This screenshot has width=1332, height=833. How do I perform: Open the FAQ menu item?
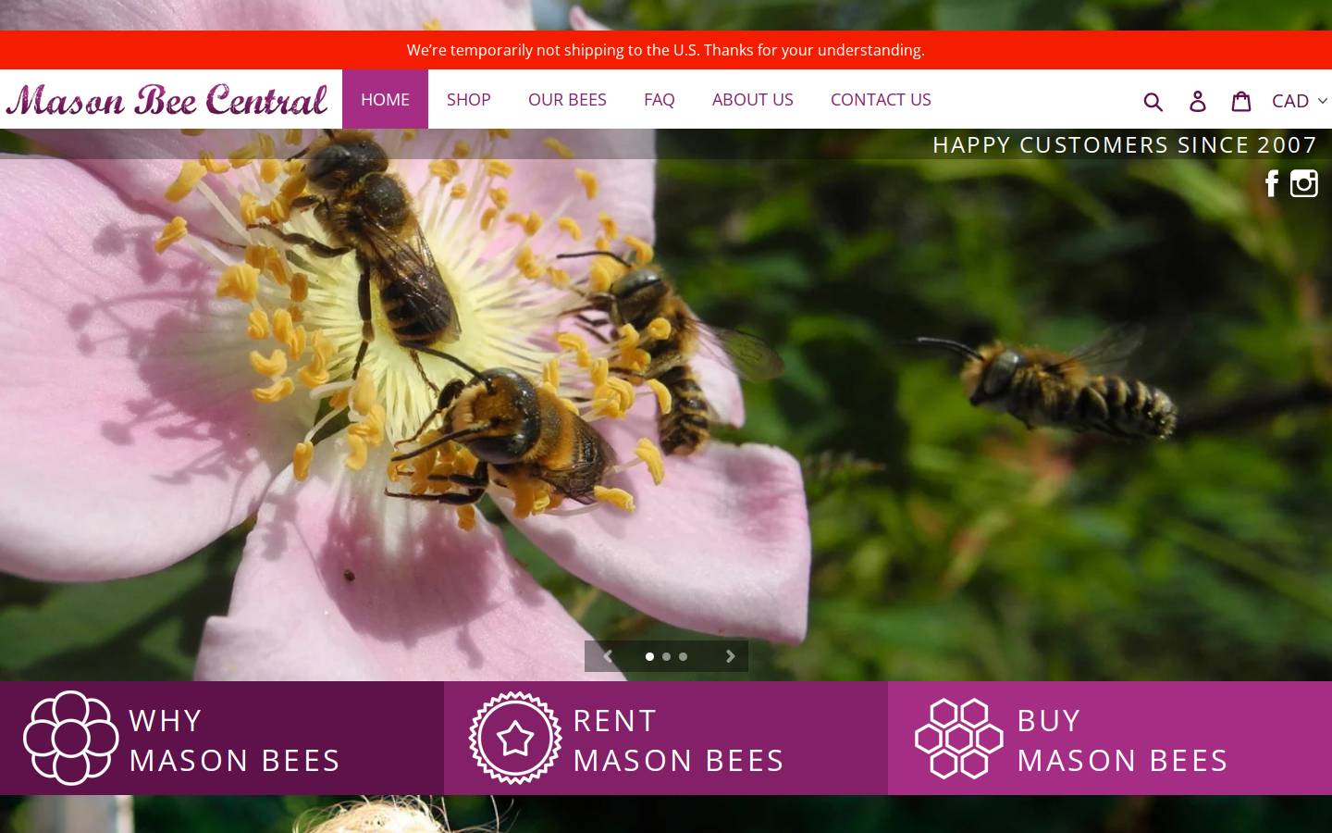[x=660, y=99]
